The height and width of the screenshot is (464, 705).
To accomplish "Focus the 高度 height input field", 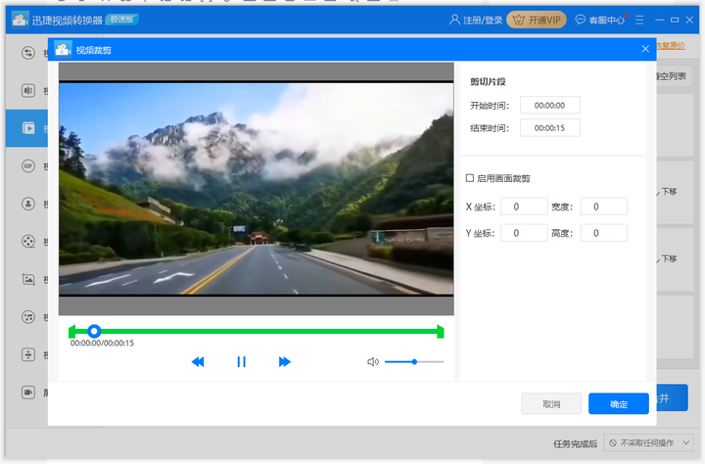I will (604, 233).
